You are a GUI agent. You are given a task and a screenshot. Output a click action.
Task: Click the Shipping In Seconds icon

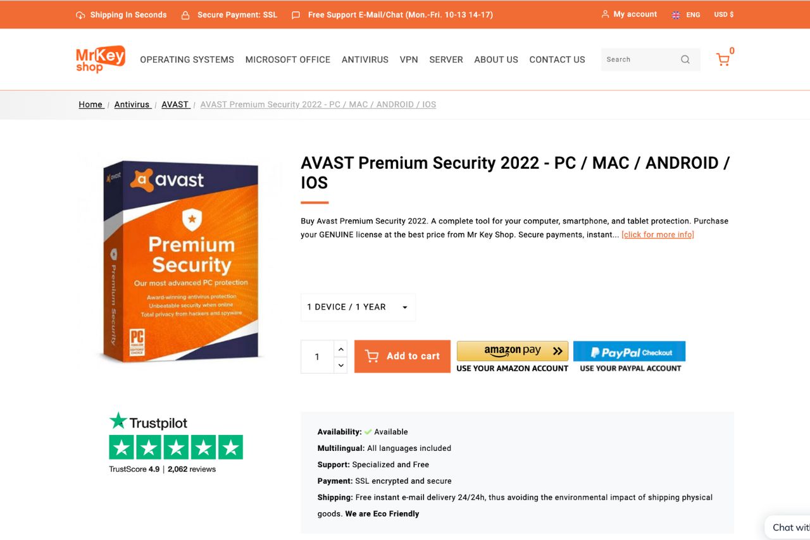click(x=80, y=14)
